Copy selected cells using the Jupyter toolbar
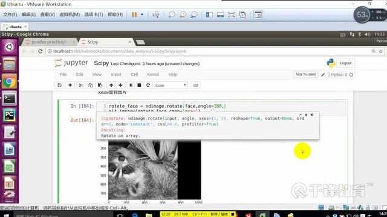Screen dimensions: 387x217 (91, 85)
